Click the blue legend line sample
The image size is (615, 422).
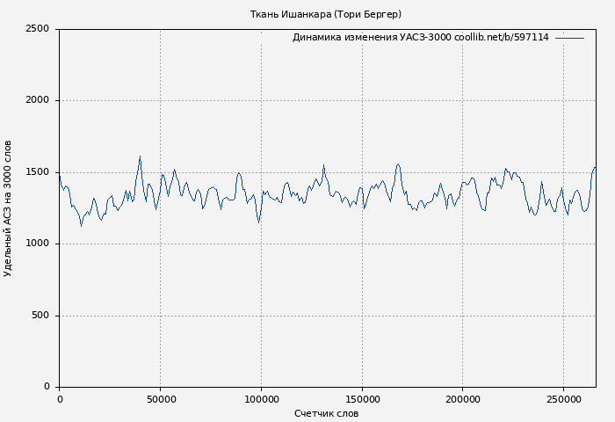(x=569, y=38)
